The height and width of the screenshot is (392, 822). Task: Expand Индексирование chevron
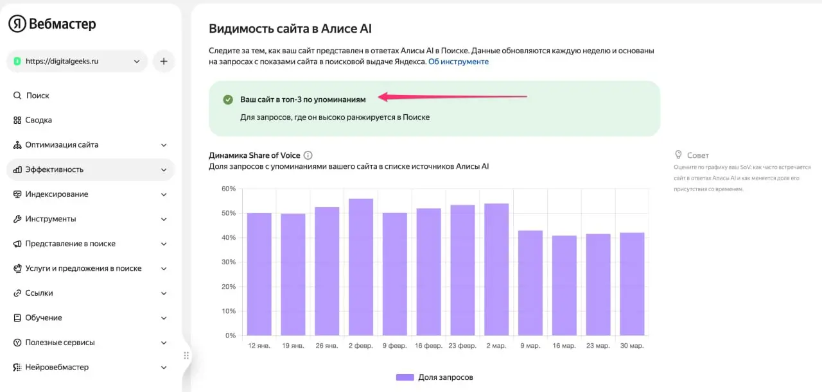164,194
